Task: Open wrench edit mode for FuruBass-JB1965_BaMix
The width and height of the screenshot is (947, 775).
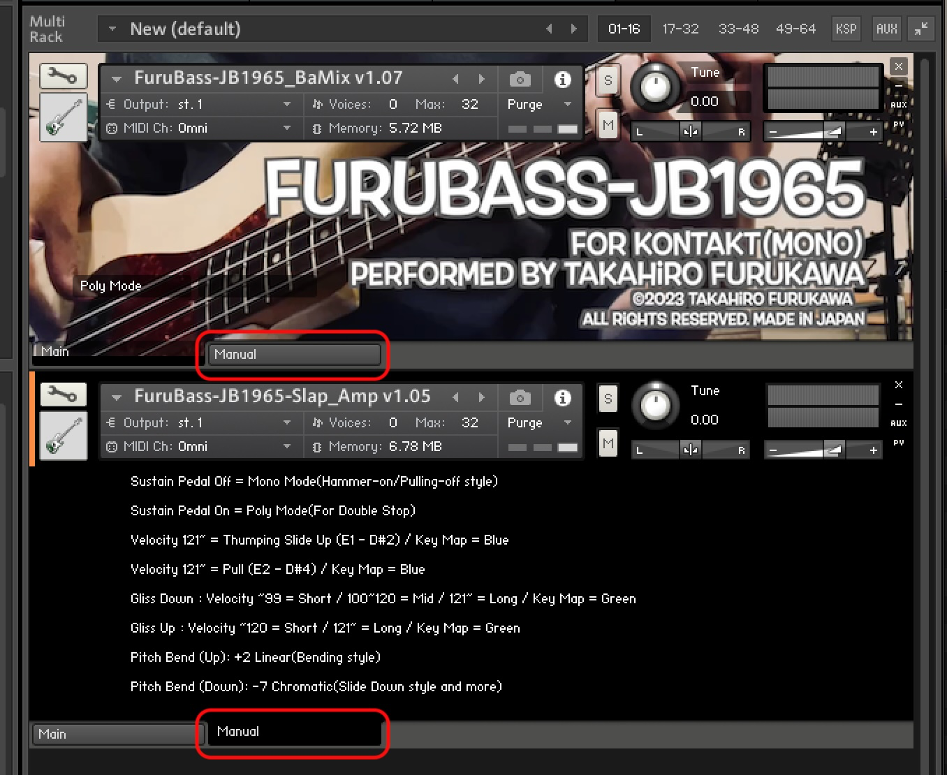Action: [x=63, y=75]
